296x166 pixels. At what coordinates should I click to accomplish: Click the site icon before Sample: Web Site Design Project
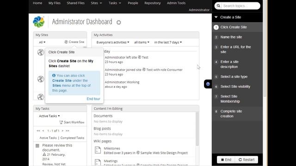point(138,153)
